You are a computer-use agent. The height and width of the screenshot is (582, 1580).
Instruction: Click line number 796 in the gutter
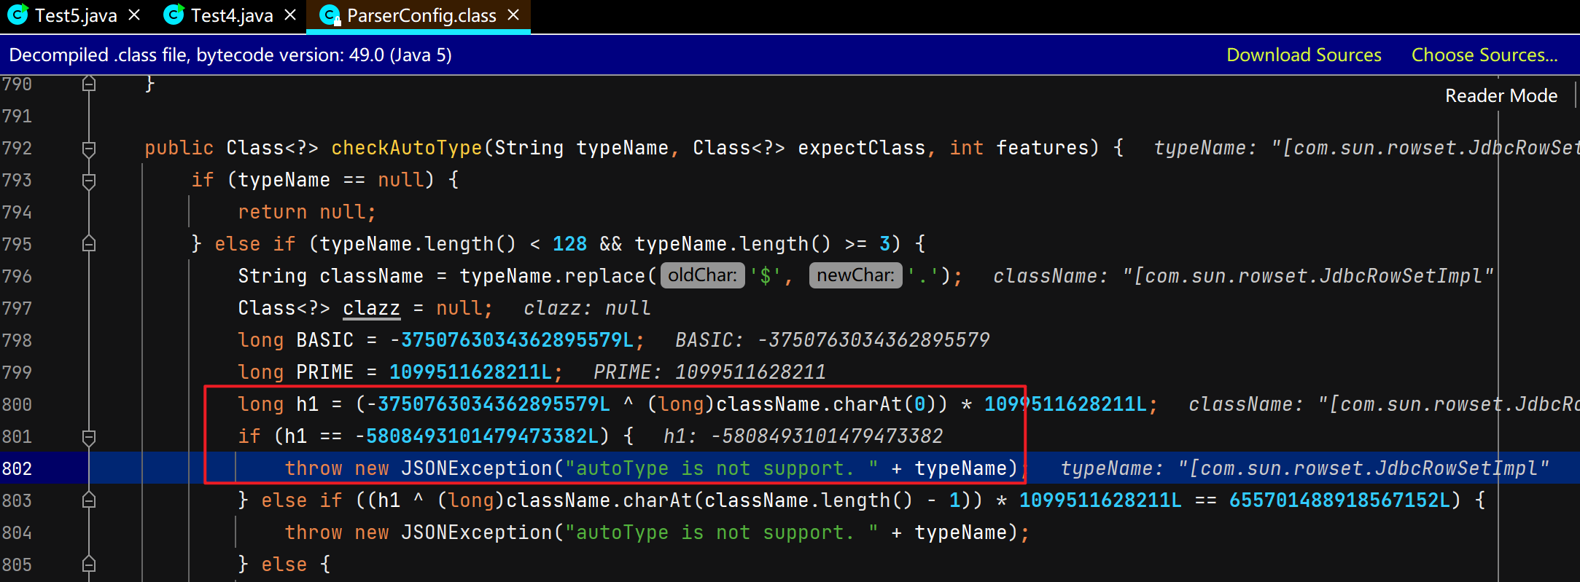pos(17,276)
